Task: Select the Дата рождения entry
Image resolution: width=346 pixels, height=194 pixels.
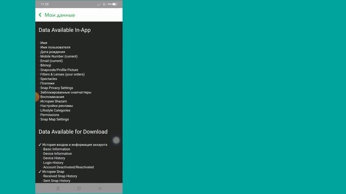Action: (52, 52)
